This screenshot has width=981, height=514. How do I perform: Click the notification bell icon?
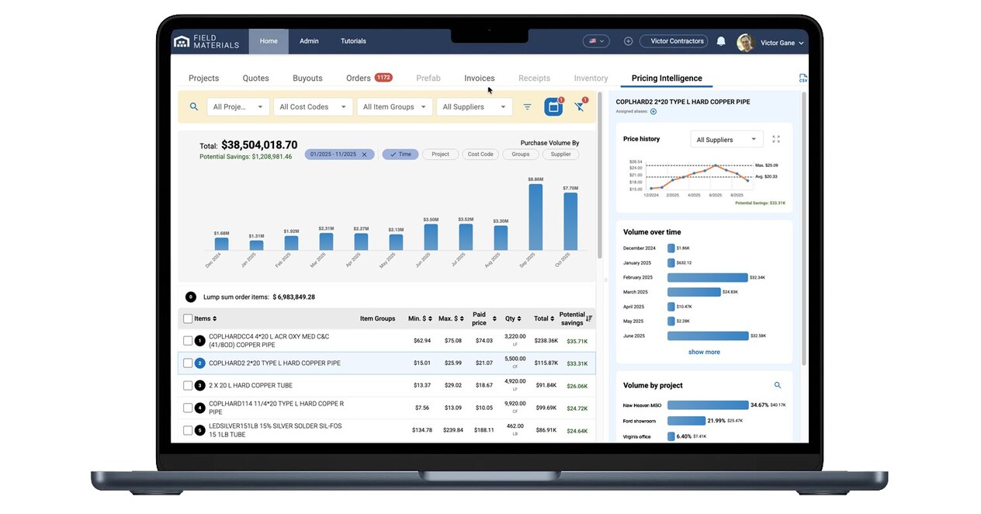tap(720, 41)
